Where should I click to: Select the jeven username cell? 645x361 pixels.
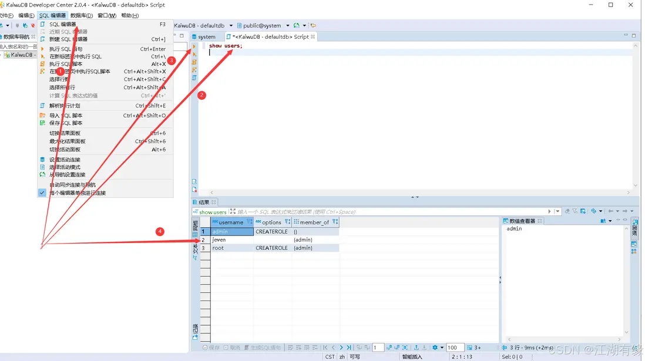click(x=232, y=239)
